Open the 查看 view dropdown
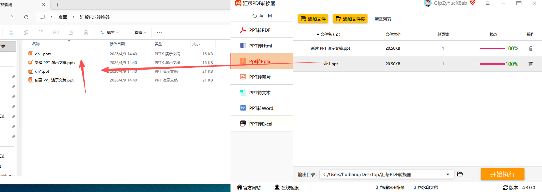 (x=137, y=32)
